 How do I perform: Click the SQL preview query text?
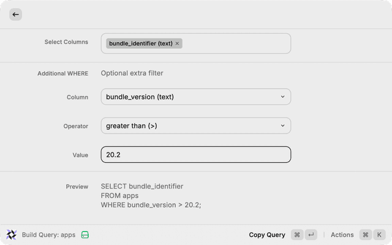[x=151, y=195]
